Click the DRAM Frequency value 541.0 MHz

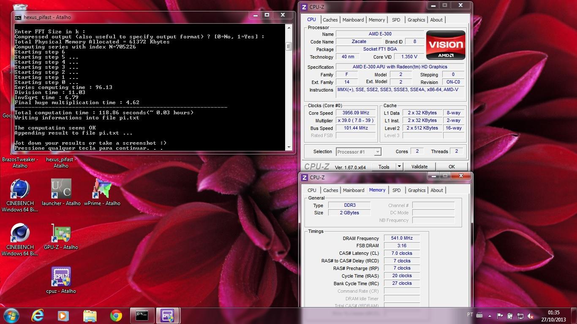[402, 238]
